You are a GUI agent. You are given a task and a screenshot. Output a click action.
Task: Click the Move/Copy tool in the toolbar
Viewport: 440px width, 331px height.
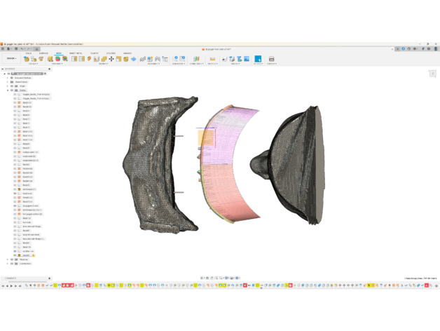point(111,59)
